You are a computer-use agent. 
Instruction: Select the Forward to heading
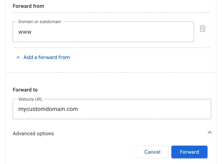[25, 90]
